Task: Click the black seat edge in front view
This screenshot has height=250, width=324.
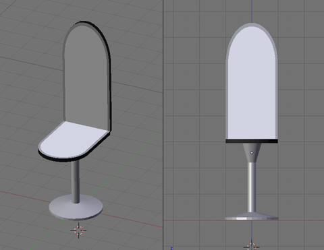Action: (252, 141)
